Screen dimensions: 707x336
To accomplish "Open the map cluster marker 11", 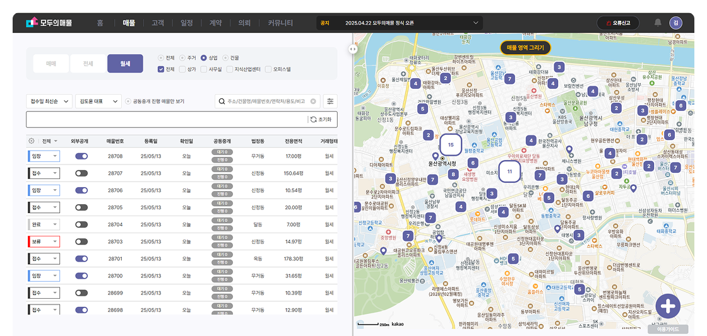I will pyautogui.click(x=509, y=171).
